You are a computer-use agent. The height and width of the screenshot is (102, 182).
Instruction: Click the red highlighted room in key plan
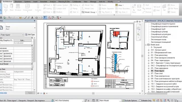[116, 33]
